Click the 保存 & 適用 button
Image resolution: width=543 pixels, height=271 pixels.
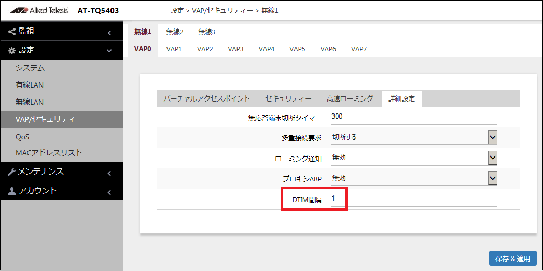coord(512,259)
